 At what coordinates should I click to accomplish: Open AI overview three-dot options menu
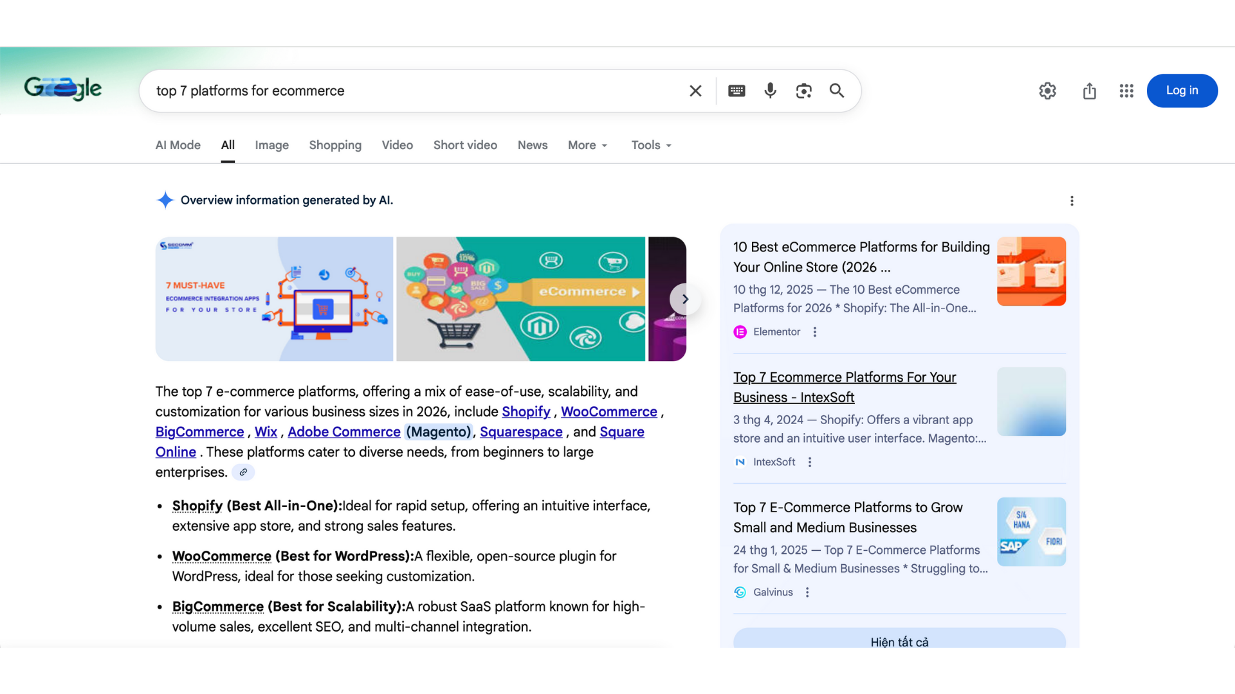pyautogui.click(x=1072, y=200)
